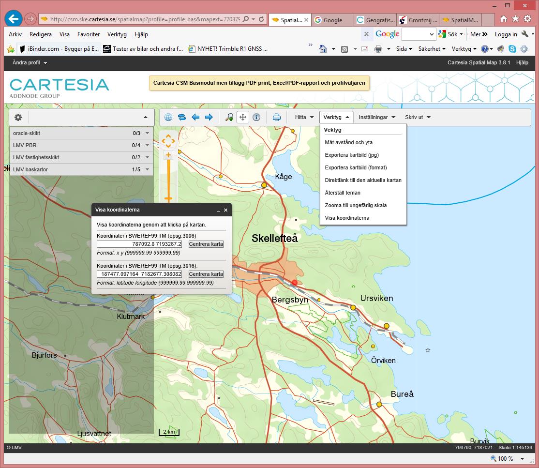Minimize the Visa koordinaterna dialog
539x468 pixels.
pyautogui.click(x=218, y=210)
